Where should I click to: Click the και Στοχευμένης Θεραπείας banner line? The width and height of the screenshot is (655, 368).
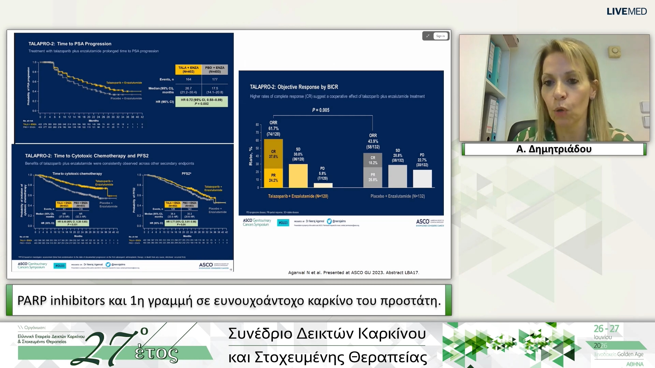327,357
